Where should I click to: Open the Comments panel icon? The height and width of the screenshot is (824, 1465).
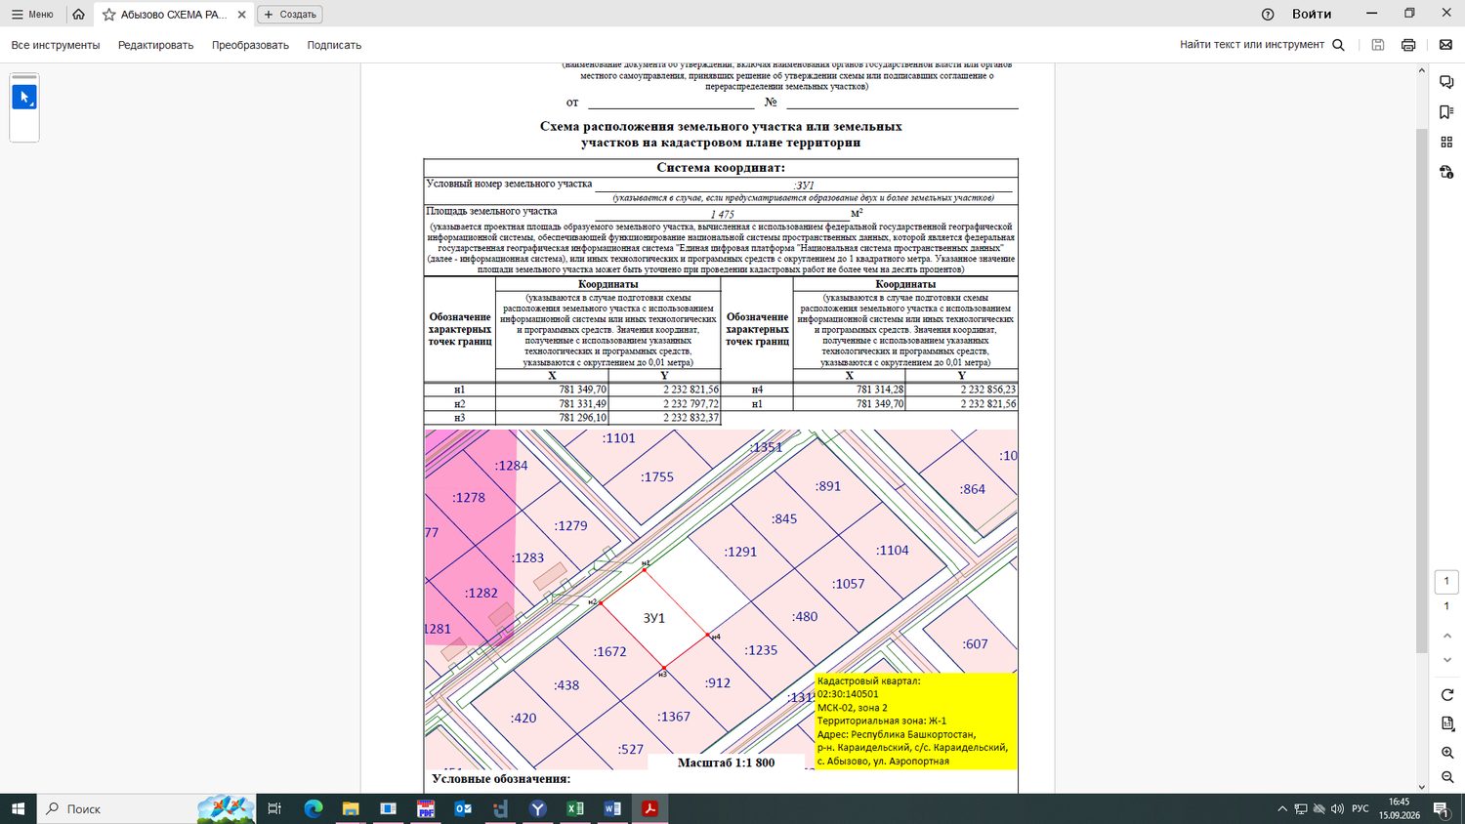pos(1446,83)
